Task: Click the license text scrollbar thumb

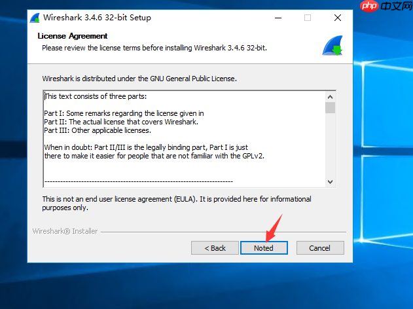Action: tap(331, 108)
